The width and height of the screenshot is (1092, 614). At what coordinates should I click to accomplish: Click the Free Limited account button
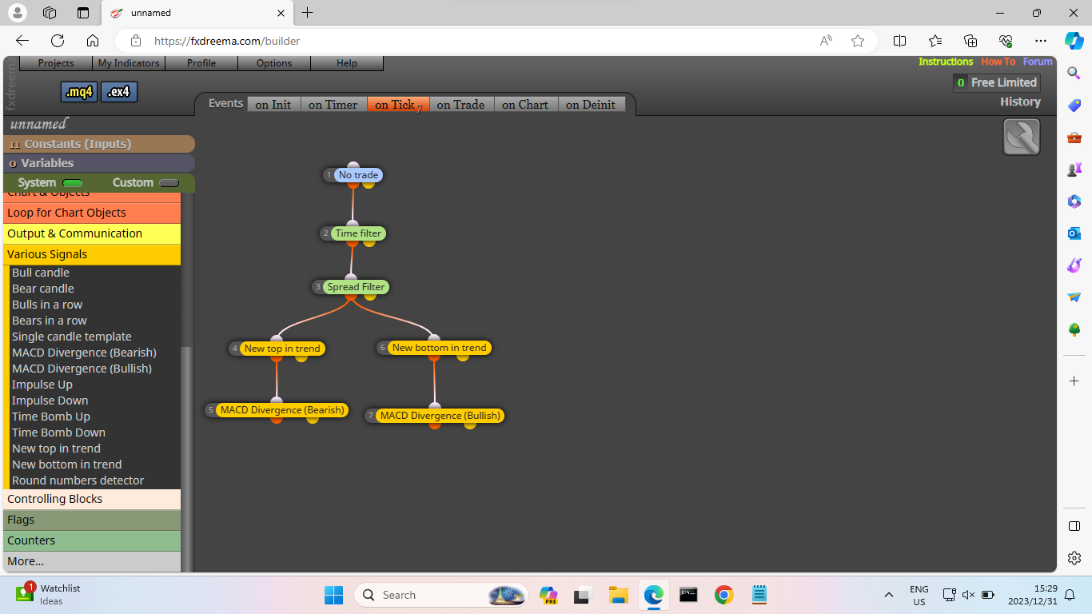click(996, 82)
